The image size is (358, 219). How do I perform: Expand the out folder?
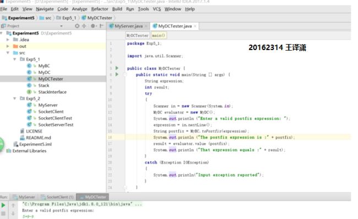point(8,46)
